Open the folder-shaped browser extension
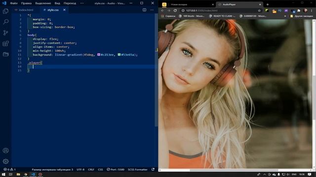Image resolution: width=316 pixels, height=177 pixels. [274, 11]
